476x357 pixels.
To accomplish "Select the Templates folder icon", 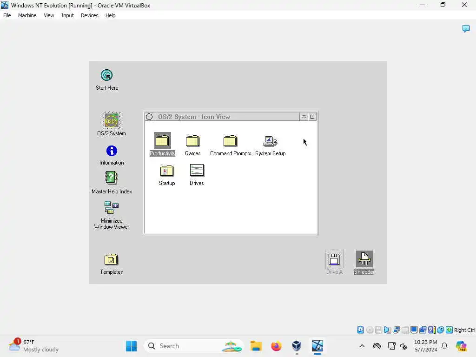I will (111, 259).
